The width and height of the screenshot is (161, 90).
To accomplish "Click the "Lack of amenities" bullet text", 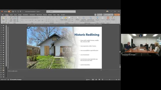I will [x=85, y=65].
